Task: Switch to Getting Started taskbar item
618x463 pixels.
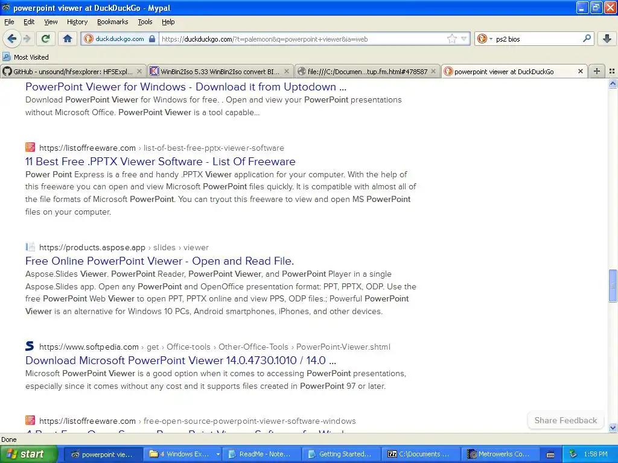Action: tap(342, 454)
